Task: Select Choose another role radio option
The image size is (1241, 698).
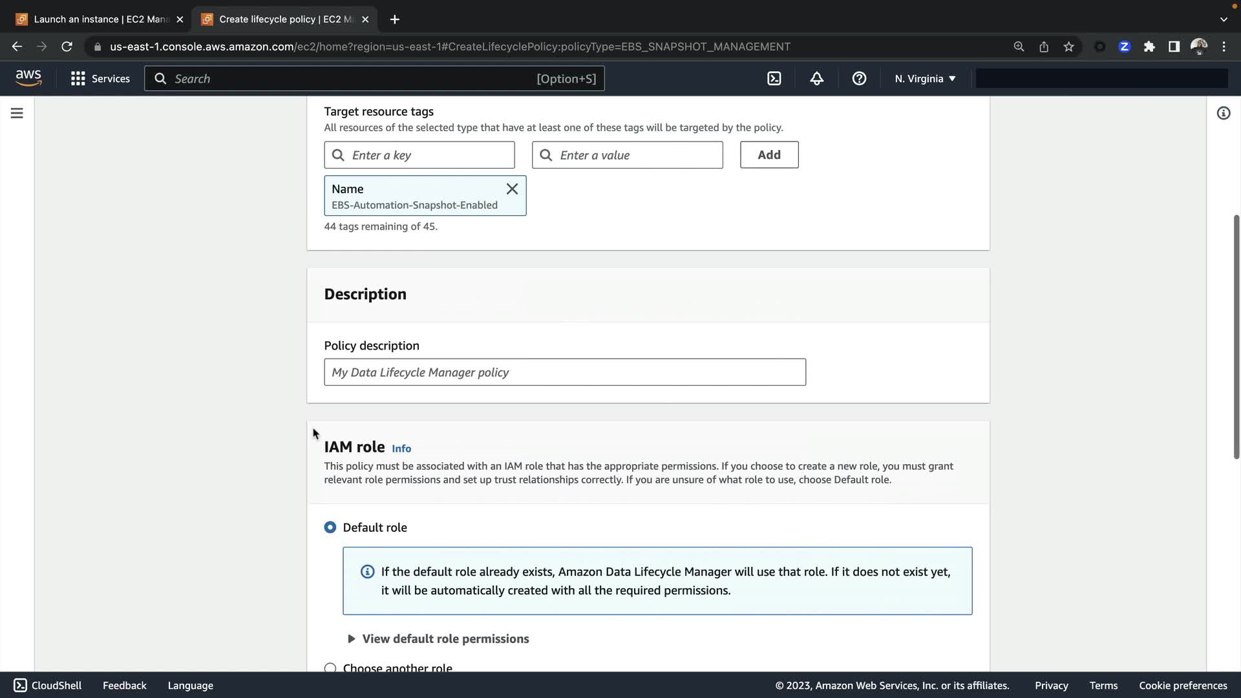Action: click(330, 668)
